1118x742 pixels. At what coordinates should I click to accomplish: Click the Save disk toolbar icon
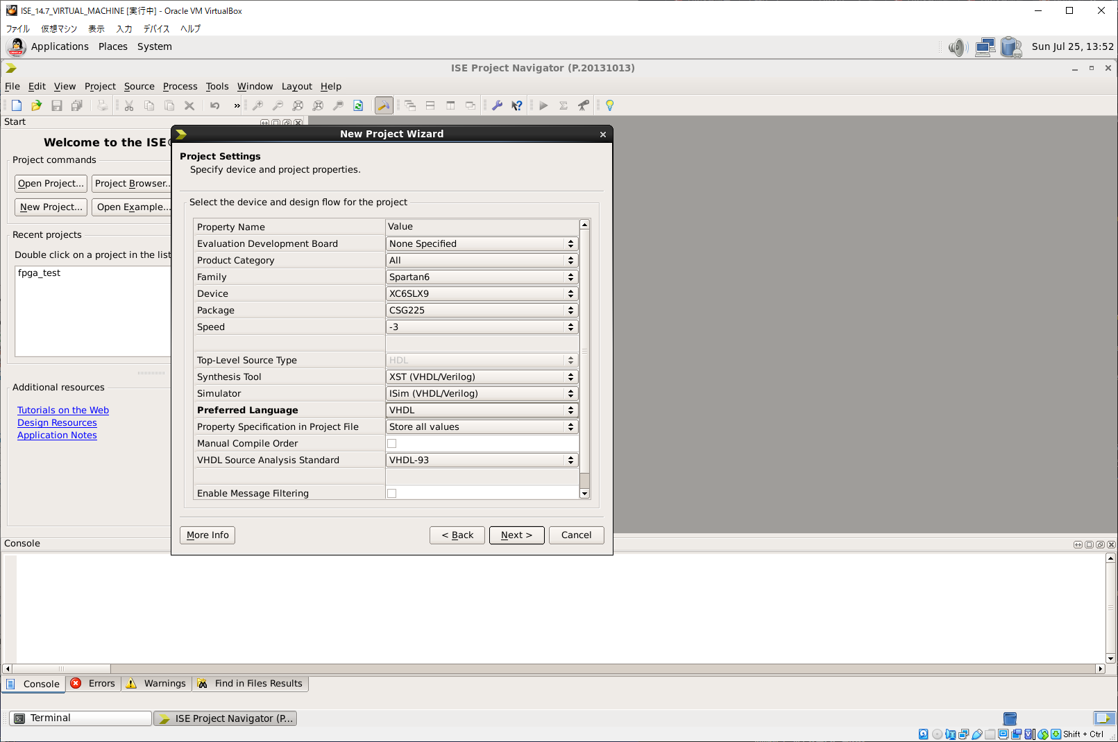coord(57,105)
